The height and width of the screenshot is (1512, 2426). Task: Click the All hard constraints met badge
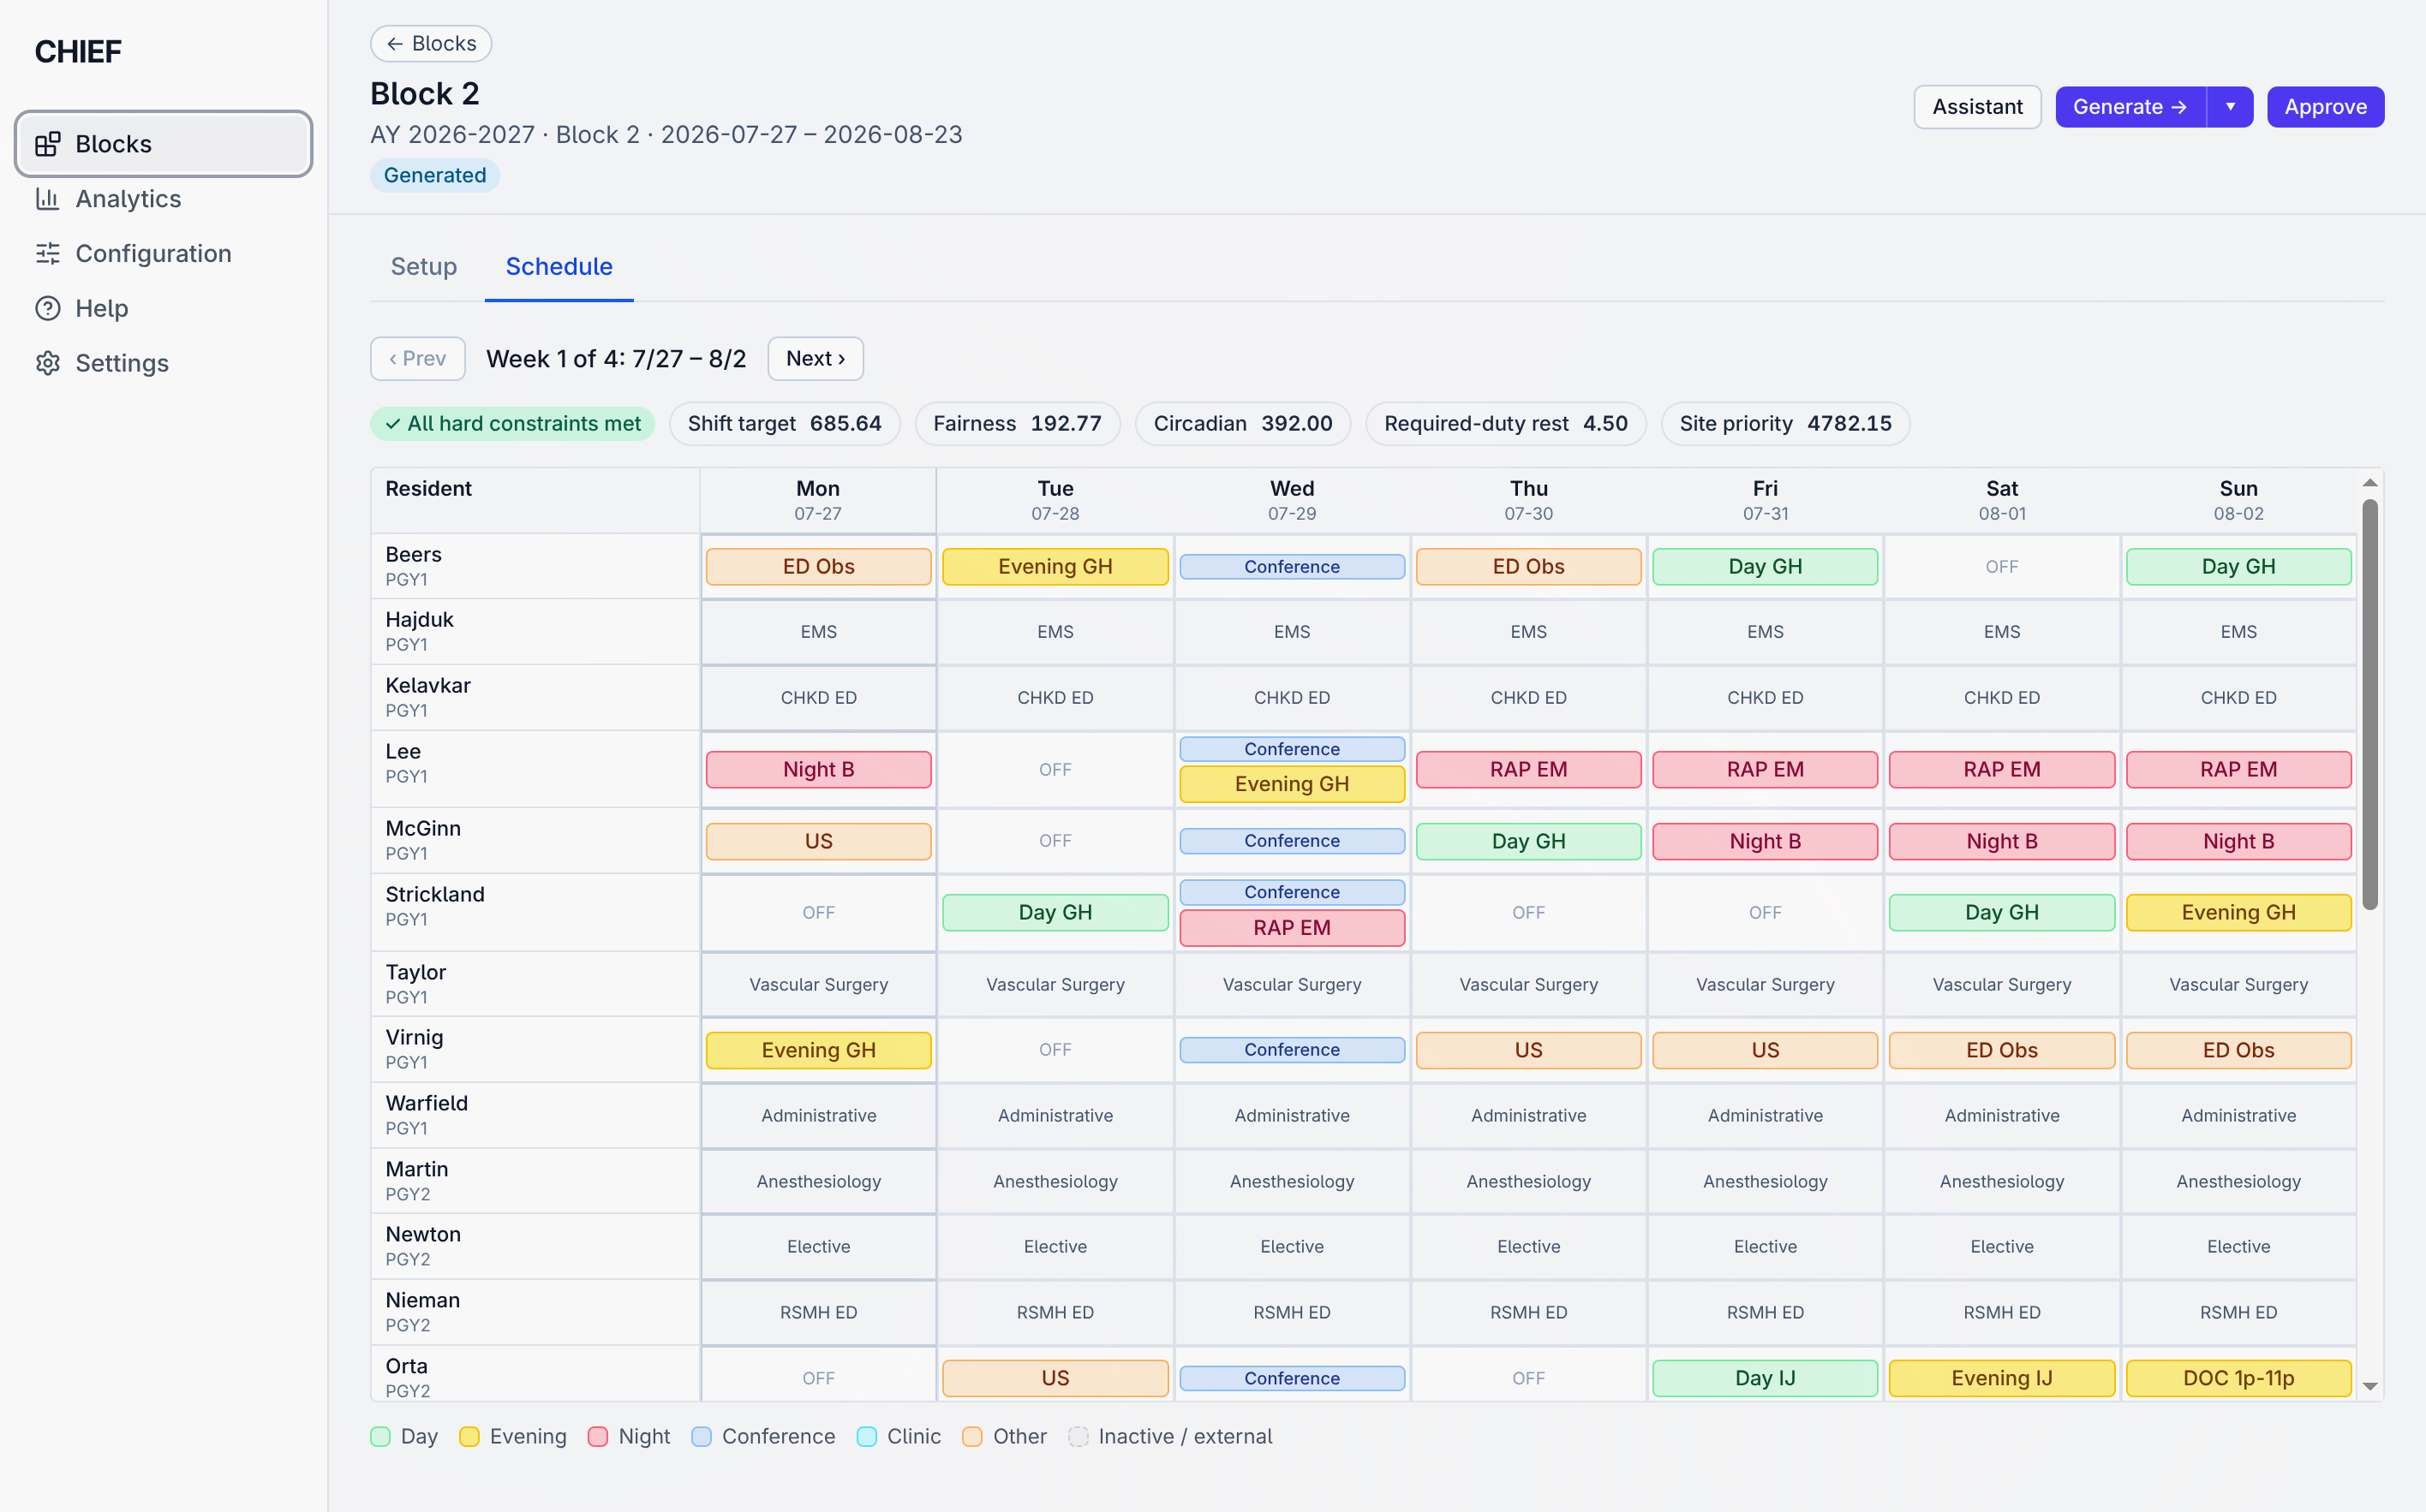[x=512, y=424]
